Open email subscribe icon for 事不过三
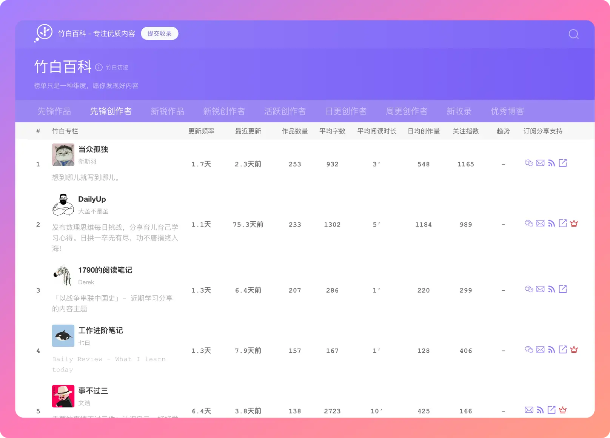 point(529,410)
